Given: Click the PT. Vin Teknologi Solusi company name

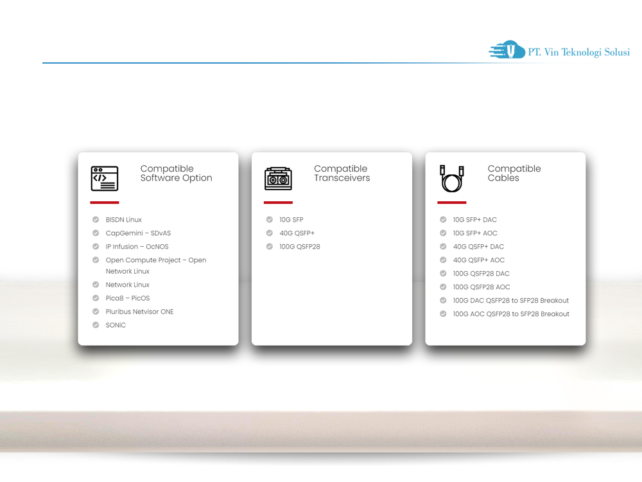Looking at the screenshot, I should 578,52.
